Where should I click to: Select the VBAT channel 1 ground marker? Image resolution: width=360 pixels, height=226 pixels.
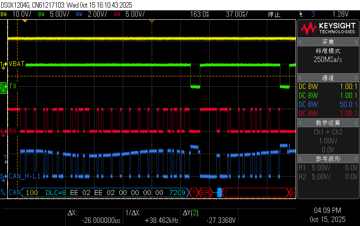coord(4,64)
